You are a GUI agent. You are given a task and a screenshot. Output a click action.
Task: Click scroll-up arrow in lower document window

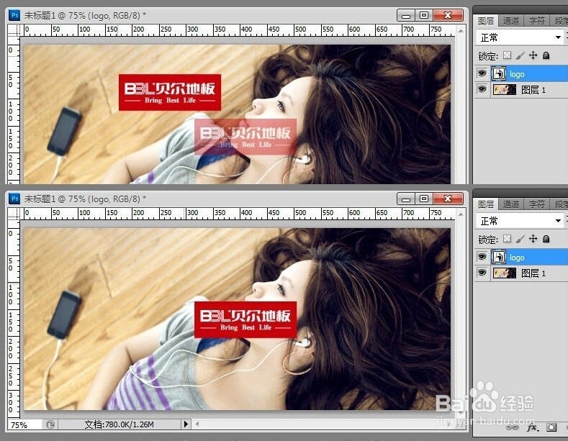461,214
